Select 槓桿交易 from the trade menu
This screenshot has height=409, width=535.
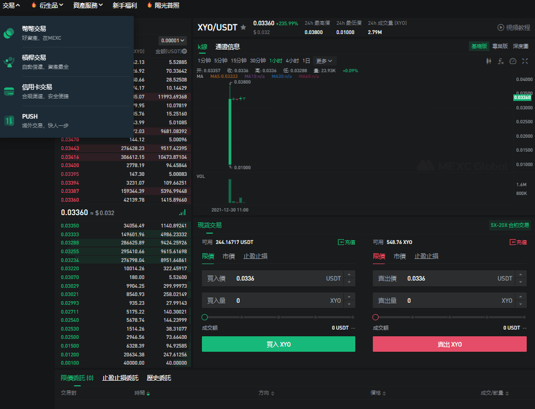point(34,58)
